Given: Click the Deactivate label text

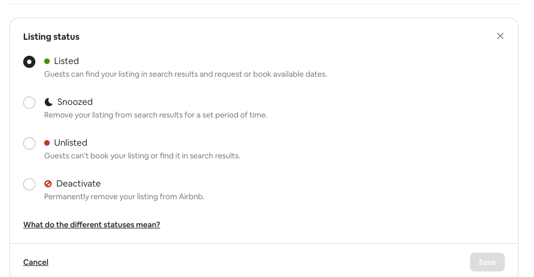Looking at the screenshot, I should coord(78,184).
